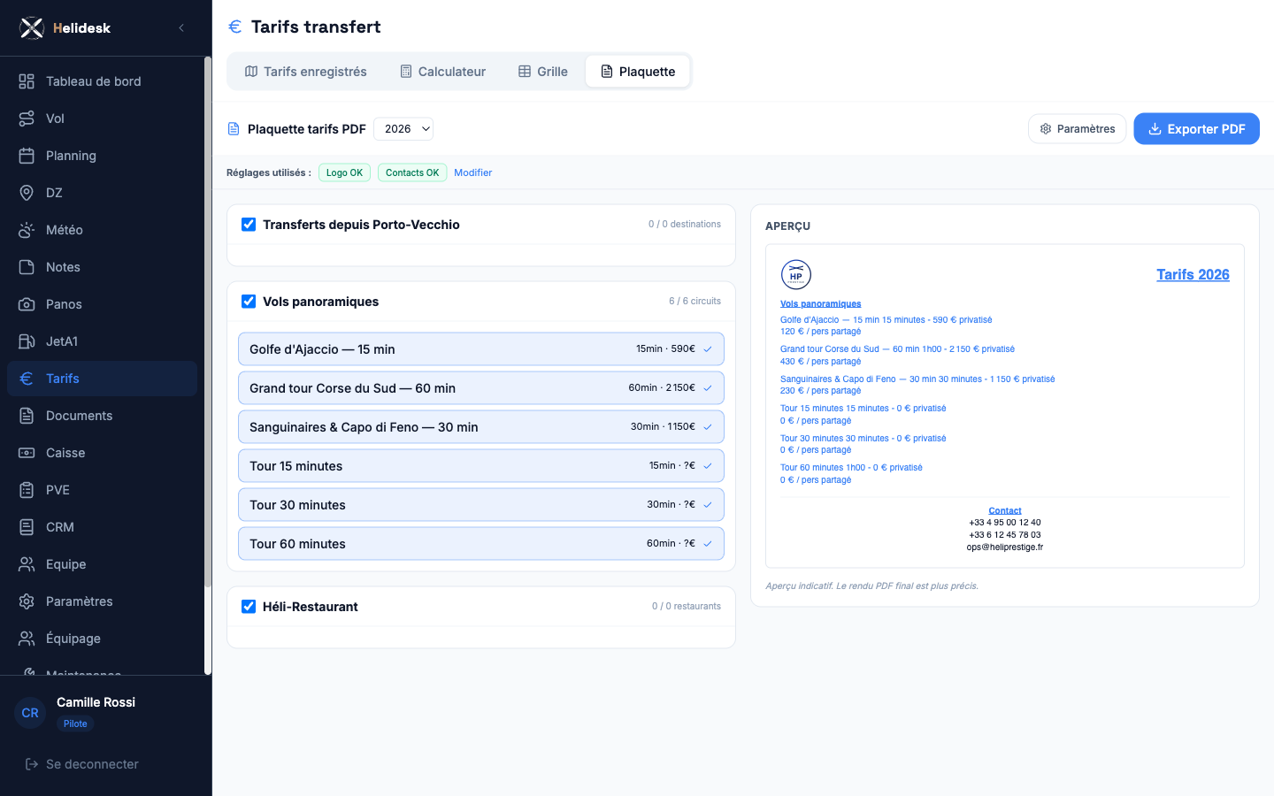Viewport: 1274px width, 796px height.
Task: Uncheck Héli-Restaurant checkbox
Action: (249, 607)
